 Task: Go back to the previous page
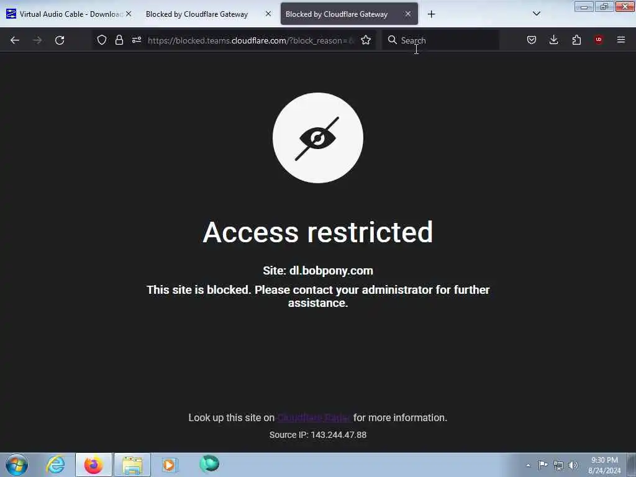click(15, 40)
